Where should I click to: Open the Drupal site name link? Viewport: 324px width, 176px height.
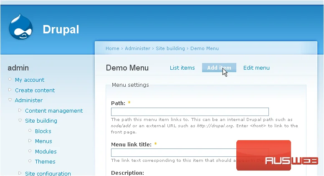[x=61, y=30]
